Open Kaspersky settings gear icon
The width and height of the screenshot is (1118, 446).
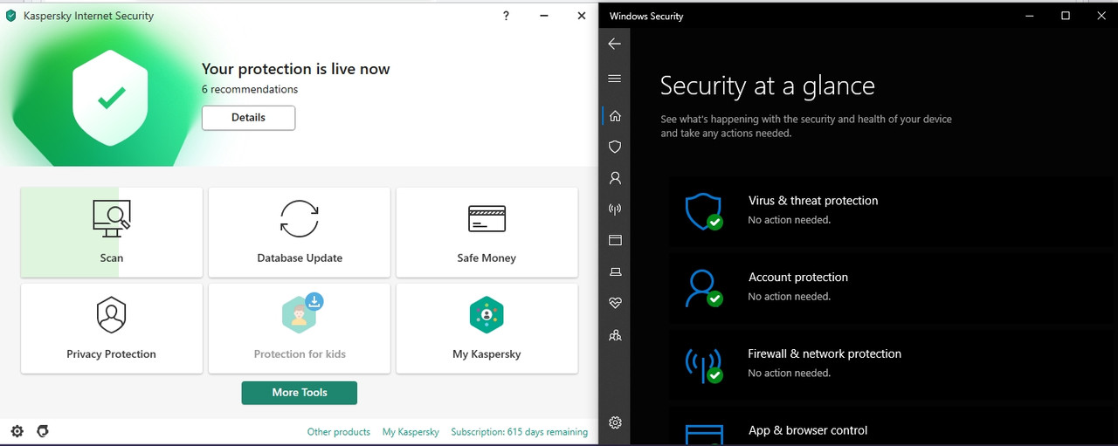[x=17, y=431]
